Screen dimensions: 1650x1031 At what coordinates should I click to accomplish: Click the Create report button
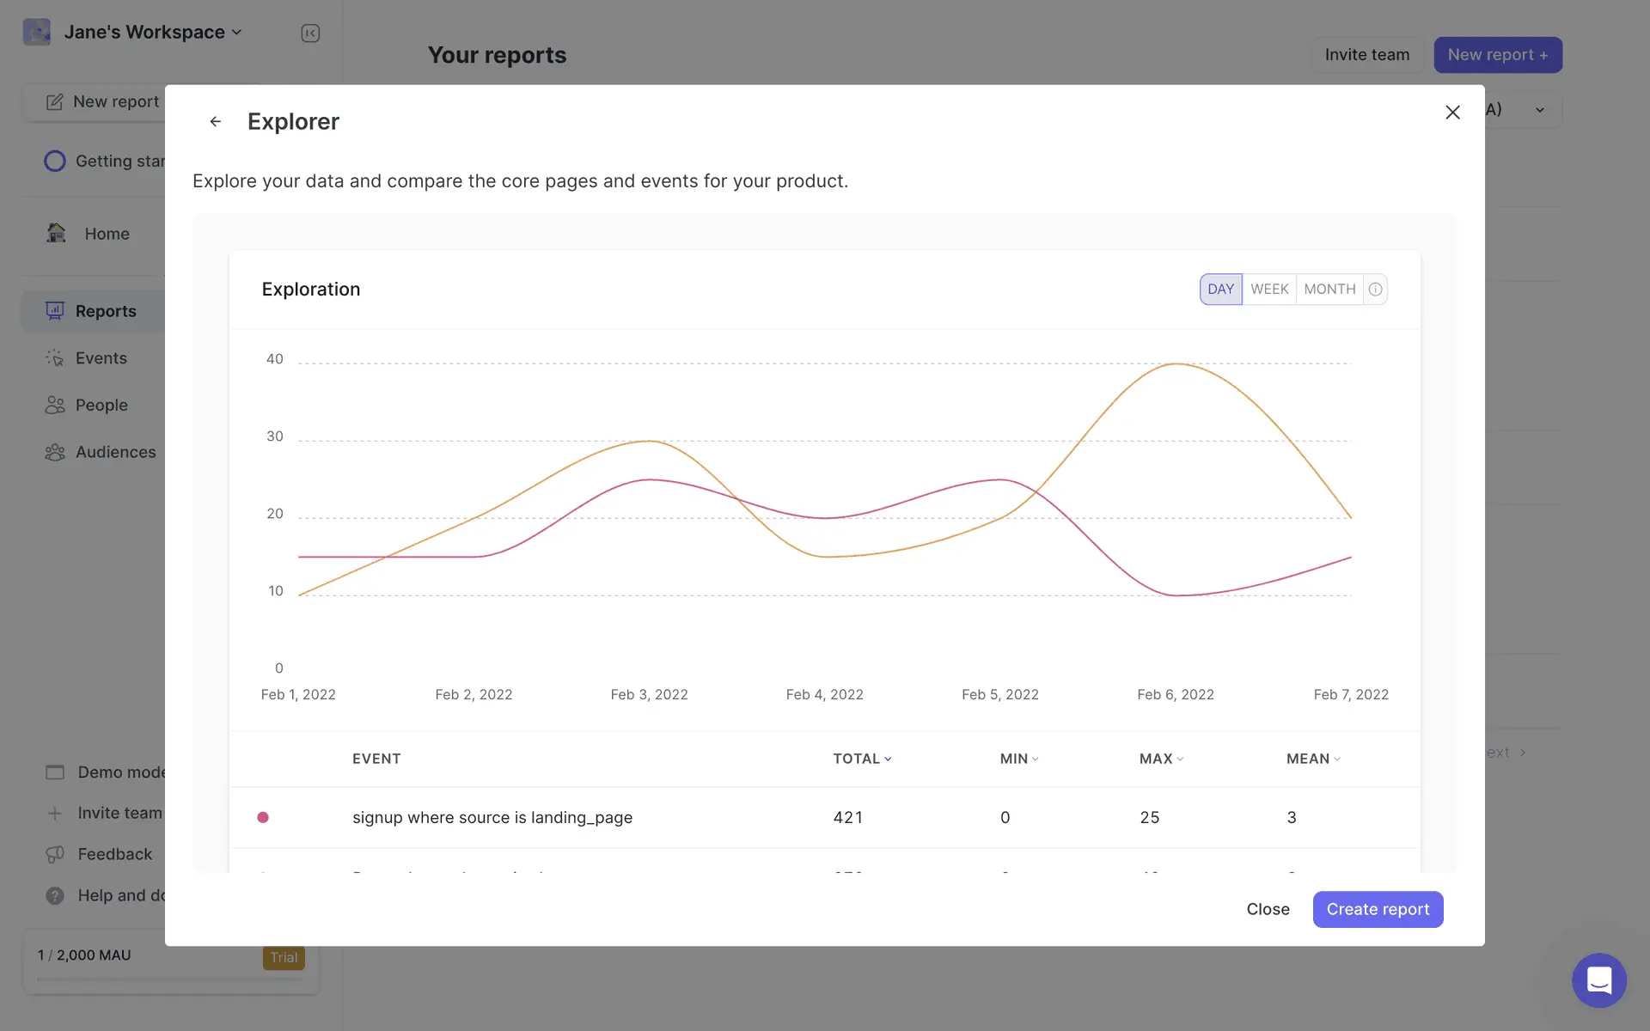pyautogui.click(x=1378, y=909)
